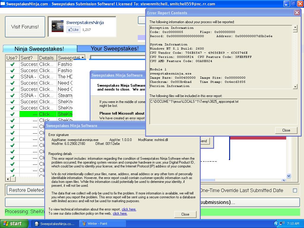Toggle the One-Time Override Last Submitted Date checkbox
The width and height of the screenshot is (304, 228).
[x=295, y=190]
